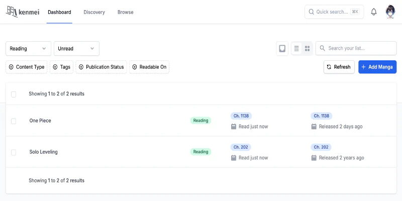Click calendar icon beside Solo Leveling release date
This screenshot has height=201, width=402.
pos(314,158)
